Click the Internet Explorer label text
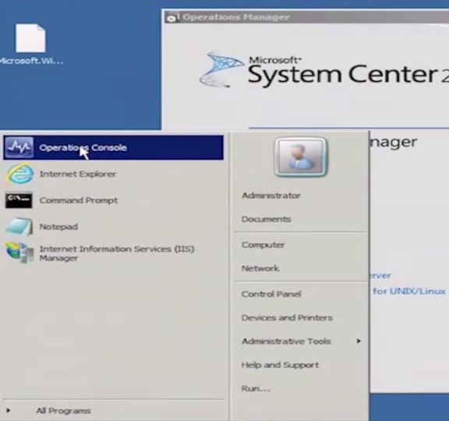This screenshot has width=449, height=421. click(x=78, y=174)
